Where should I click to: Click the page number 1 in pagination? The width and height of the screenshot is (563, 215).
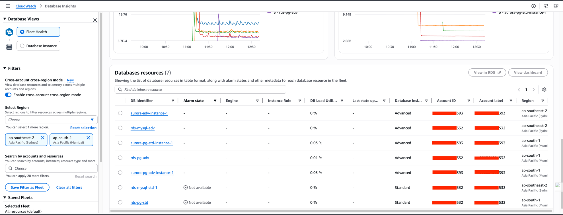click(x=526, y=89)
